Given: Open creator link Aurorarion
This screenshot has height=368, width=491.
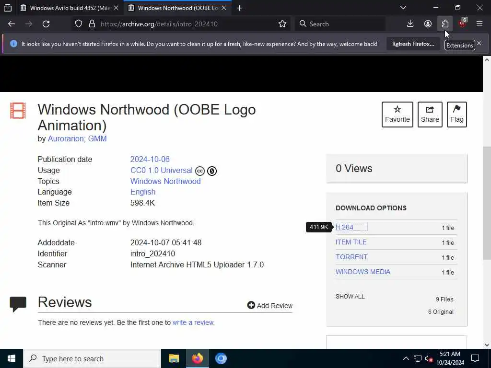Looking at the screenshot, I should [x=66, y=138].
